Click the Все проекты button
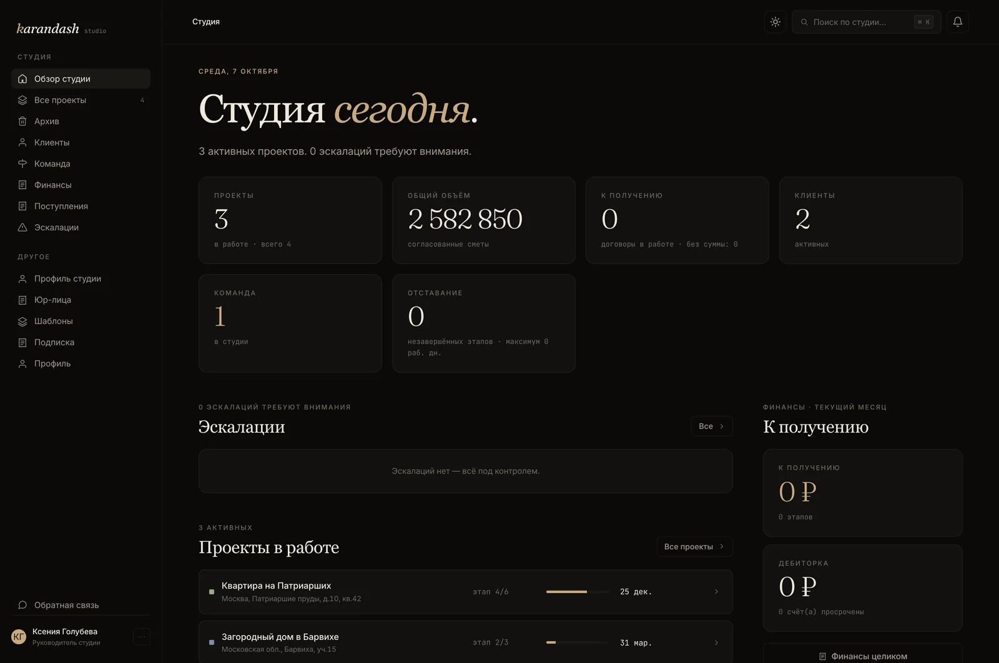999x663 pixels. (694, 546)
